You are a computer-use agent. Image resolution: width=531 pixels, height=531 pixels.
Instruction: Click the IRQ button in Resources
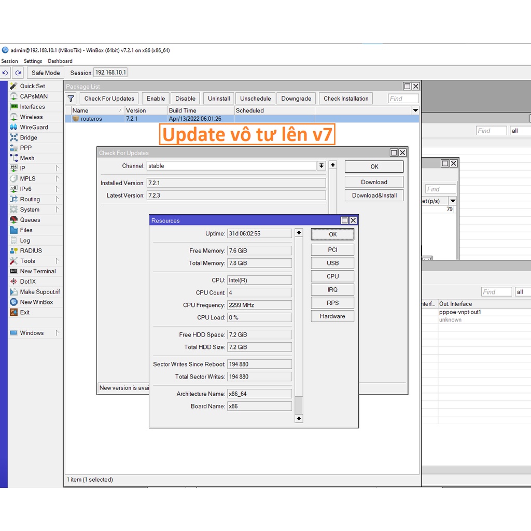(x=332, y=289)
